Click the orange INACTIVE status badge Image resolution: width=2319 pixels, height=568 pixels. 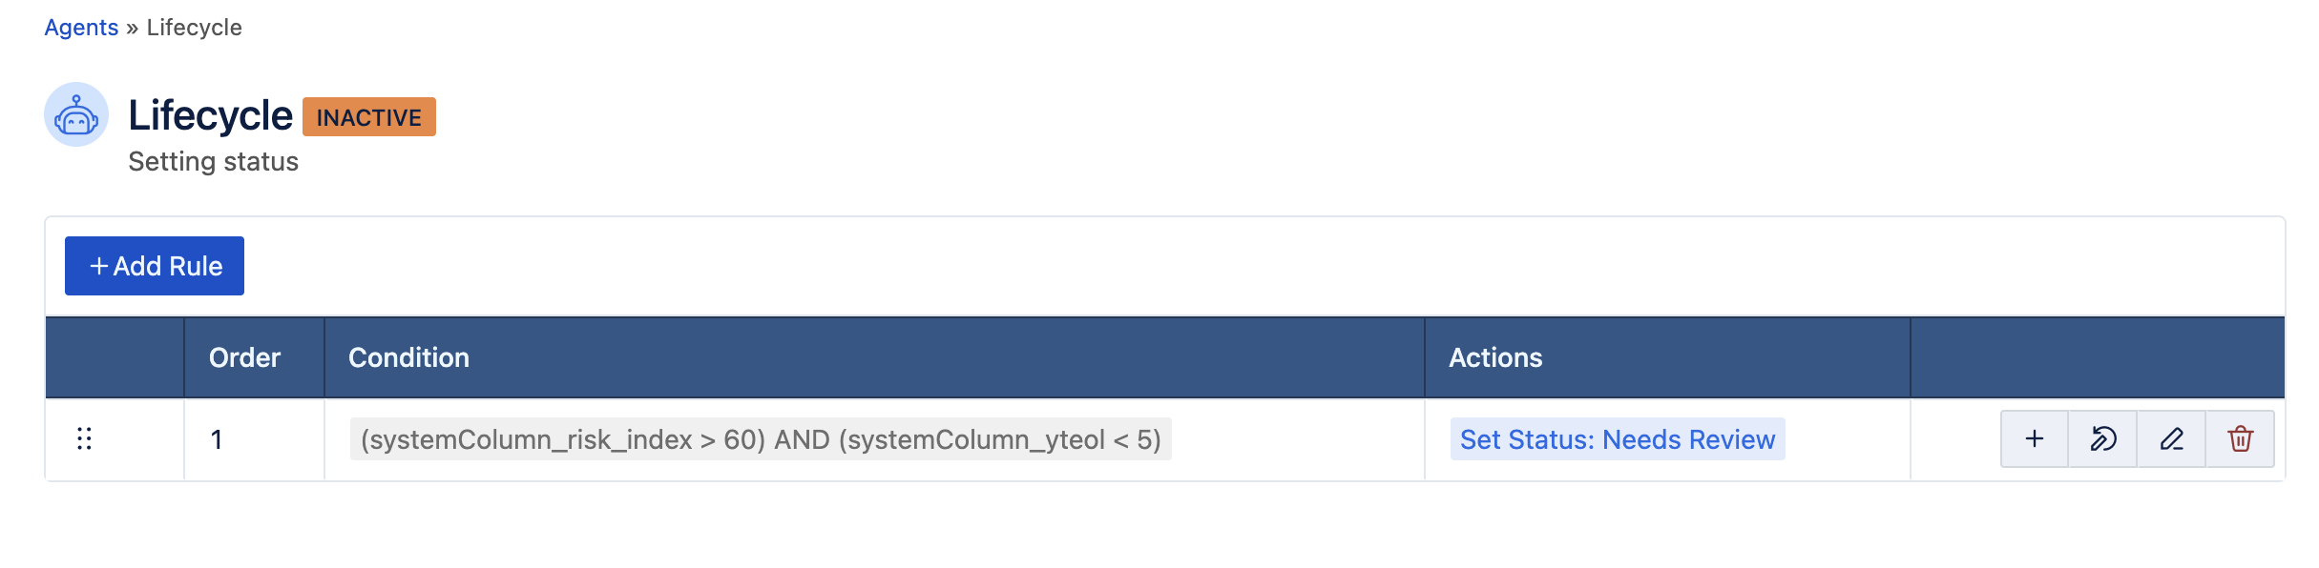click(x=368, y=117)
